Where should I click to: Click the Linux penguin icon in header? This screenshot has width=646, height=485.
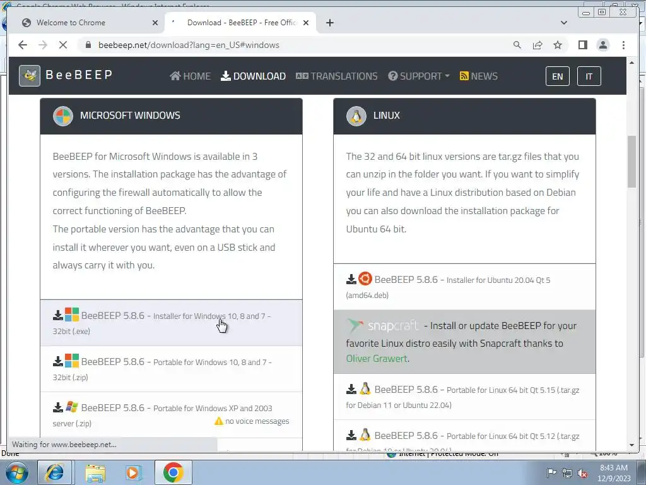[356, 116]
